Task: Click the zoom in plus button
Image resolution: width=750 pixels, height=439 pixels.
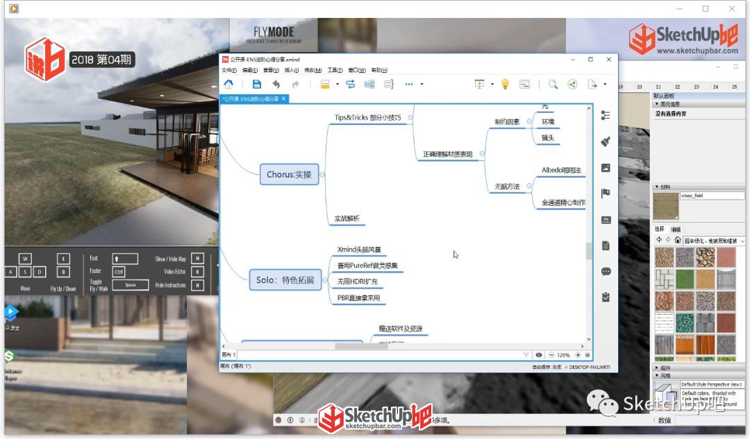Action: tap(578, 355)
